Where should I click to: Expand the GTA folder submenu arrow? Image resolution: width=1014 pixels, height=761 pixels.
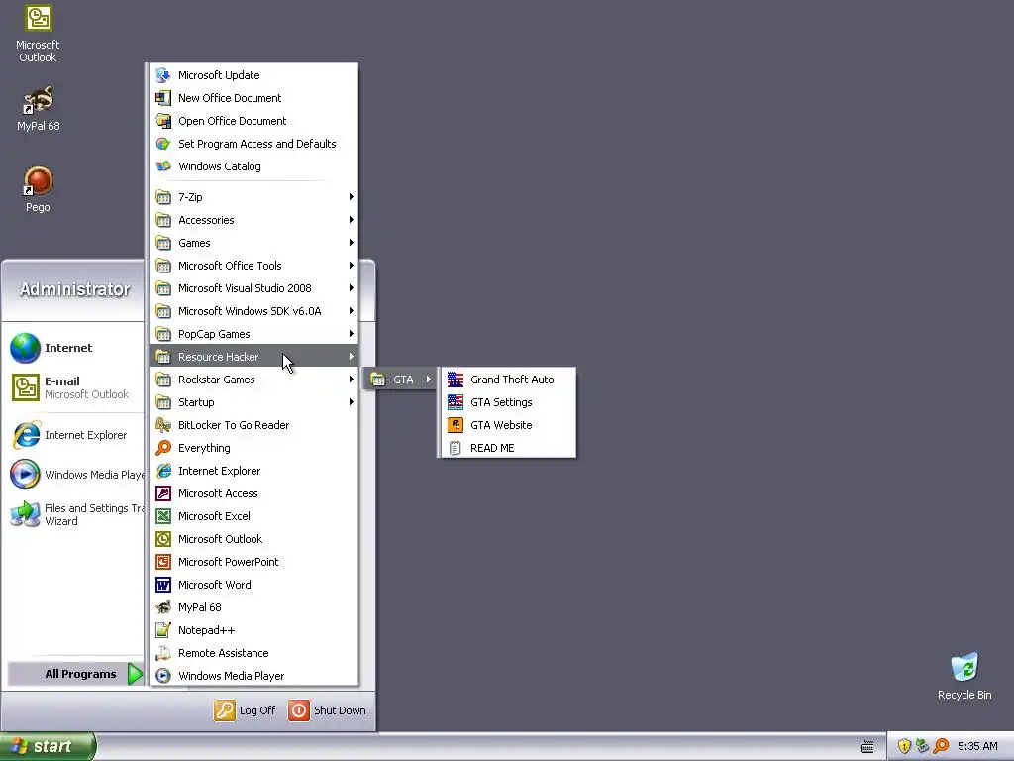click(x=428, y=380)
